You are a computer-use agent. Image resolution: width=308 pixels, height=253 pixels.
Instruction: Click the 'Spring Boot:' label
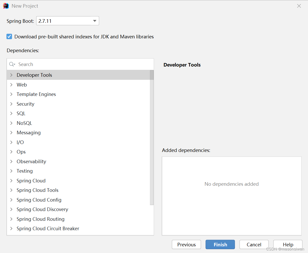20,21
